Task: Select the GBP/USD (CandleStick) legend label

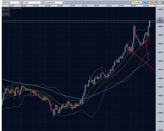Action: click(12, 8)
